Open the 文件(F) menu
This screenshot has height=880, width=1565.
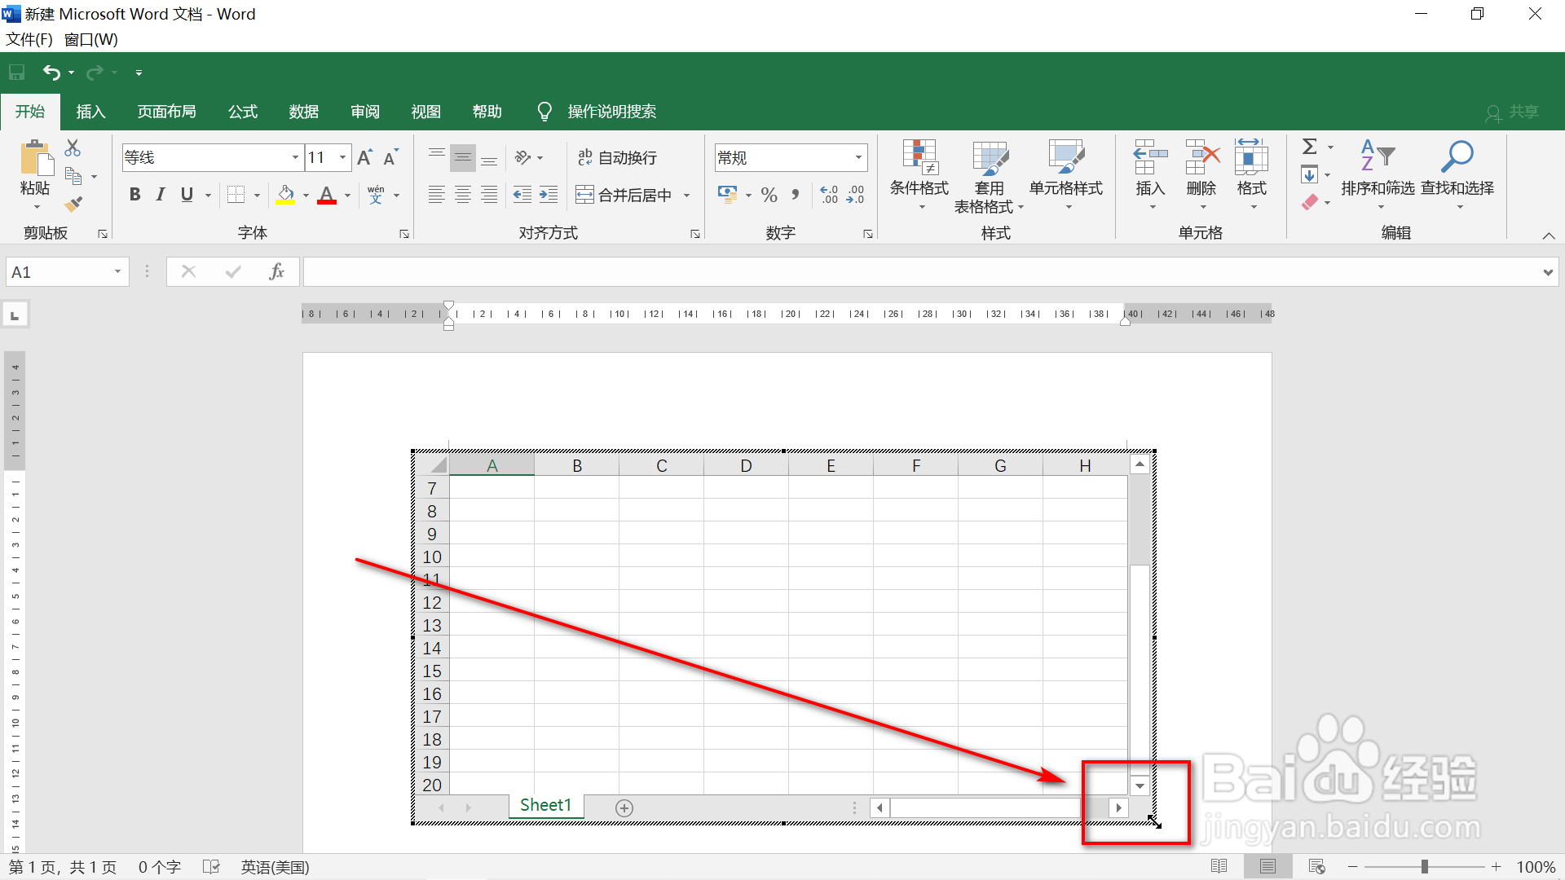pyautogui.click(x=29, y=39)
